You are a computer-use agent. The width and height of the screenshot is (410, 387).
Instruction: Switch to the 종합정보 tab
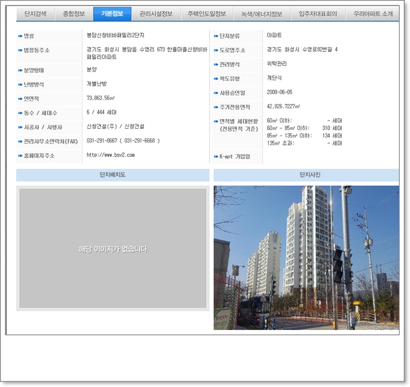coord(74,14)
